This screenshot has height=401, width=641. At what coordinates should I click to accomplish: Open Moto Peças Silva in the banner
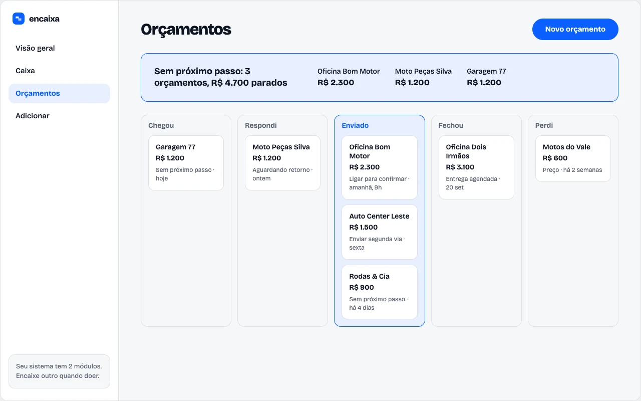[423, 77]
